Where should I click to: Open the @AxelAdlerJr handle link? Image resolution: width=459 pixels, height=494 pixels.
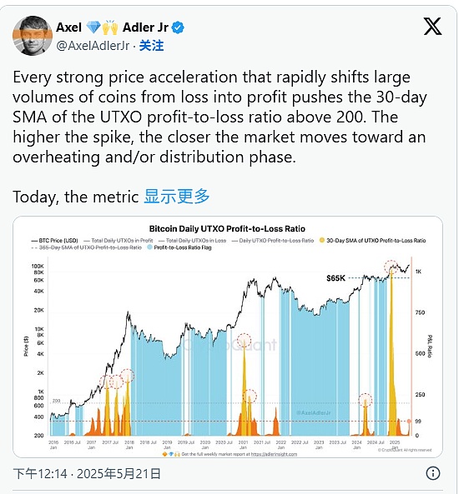(93, 46)
